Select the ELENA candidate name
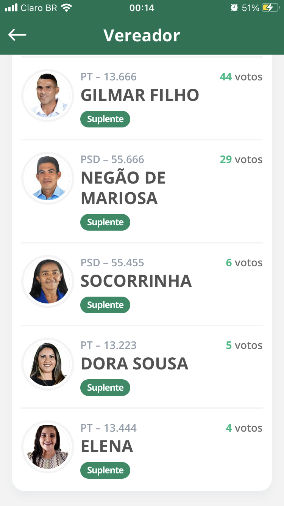284x506 pixels. [x=107, y=446]
